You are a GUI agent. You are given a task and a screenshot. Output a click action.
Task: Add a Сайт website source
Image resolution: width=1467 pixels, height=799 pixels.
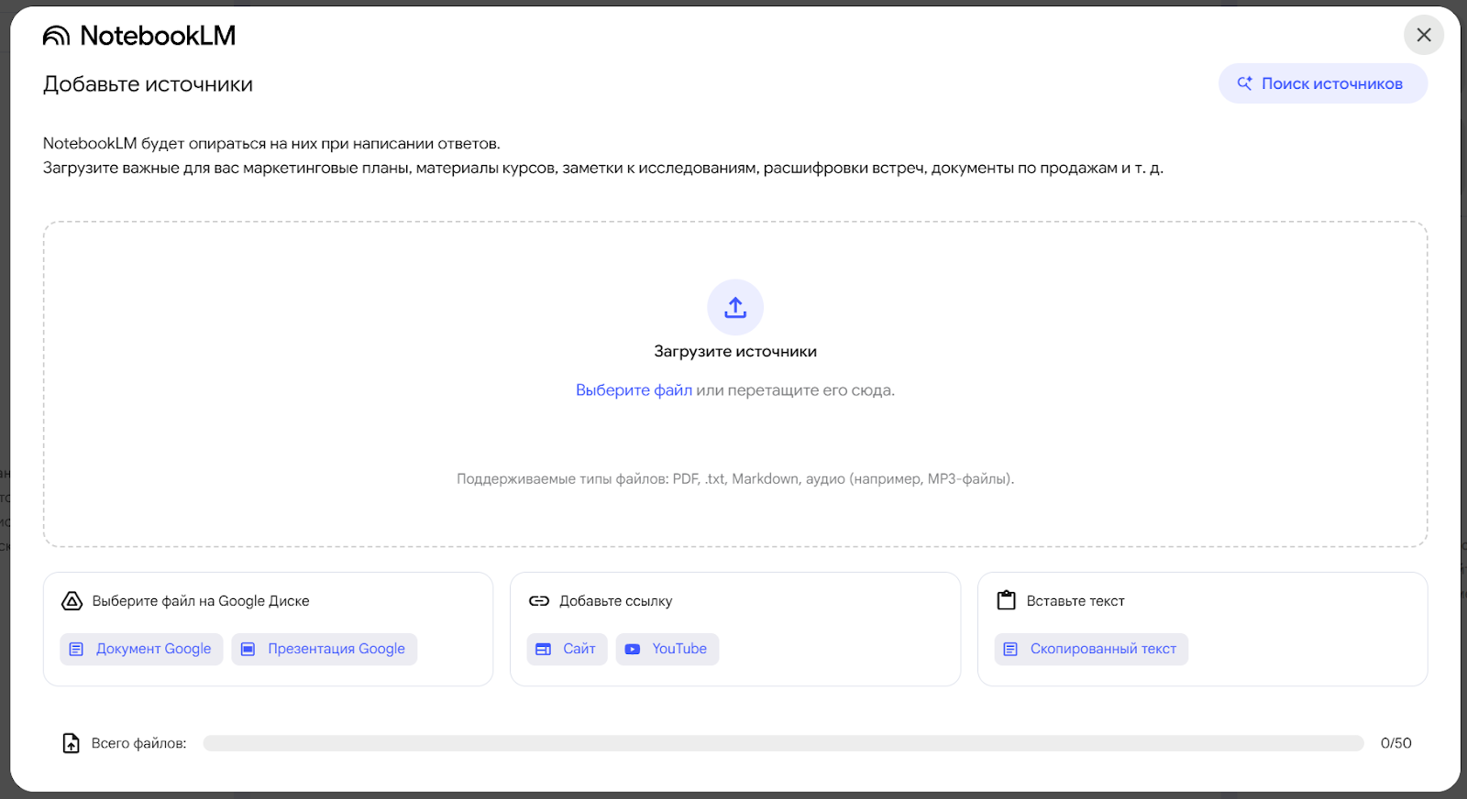pos(567,649)
